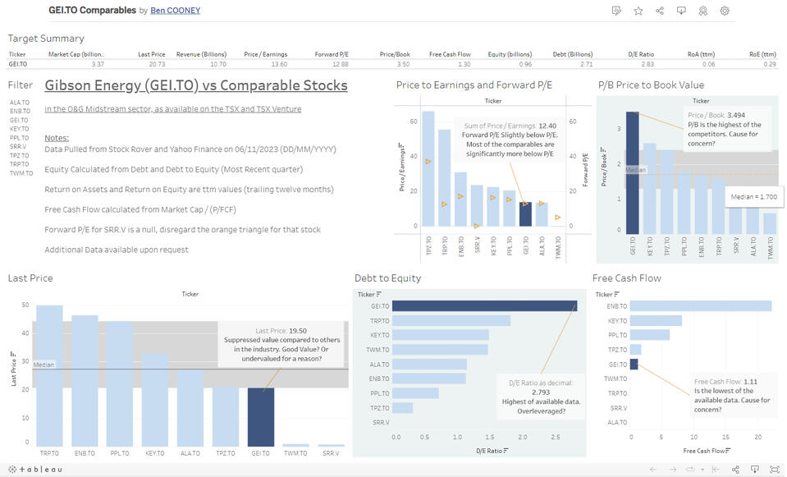Image resolution: width=787 pixels, height=477 pixels.
Task: Click the revert-to-start icon in the footer
Action: tap(716, 470)
